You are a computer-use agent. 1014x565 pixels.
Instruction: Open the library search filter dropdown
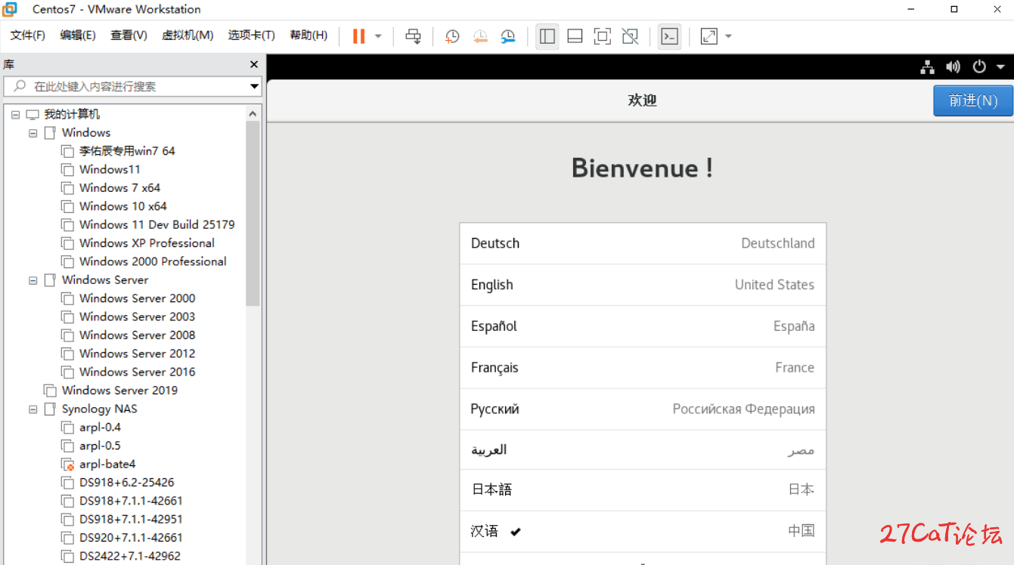[x=255, y=86]
